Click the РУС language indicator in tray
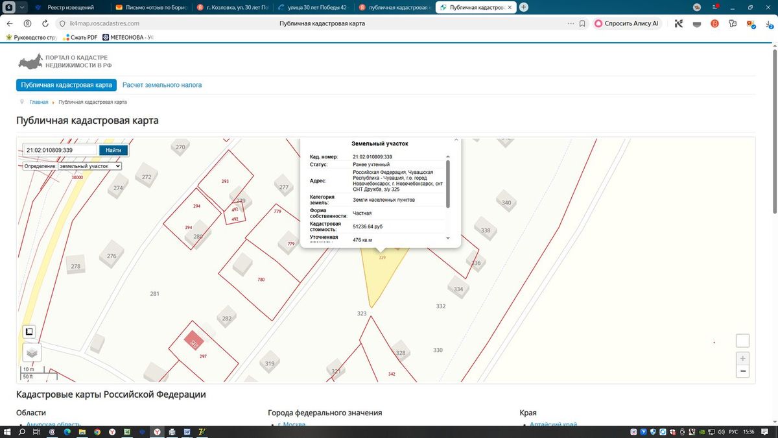Image resolution: width=778 pixels, height=438 pixels. point(733,432)
